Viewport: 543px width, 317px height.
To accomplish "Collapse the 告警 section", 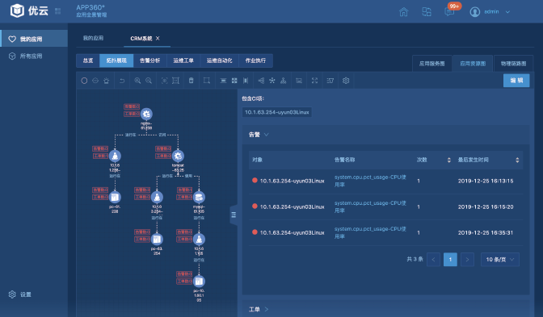I will [x=267, y=135].
